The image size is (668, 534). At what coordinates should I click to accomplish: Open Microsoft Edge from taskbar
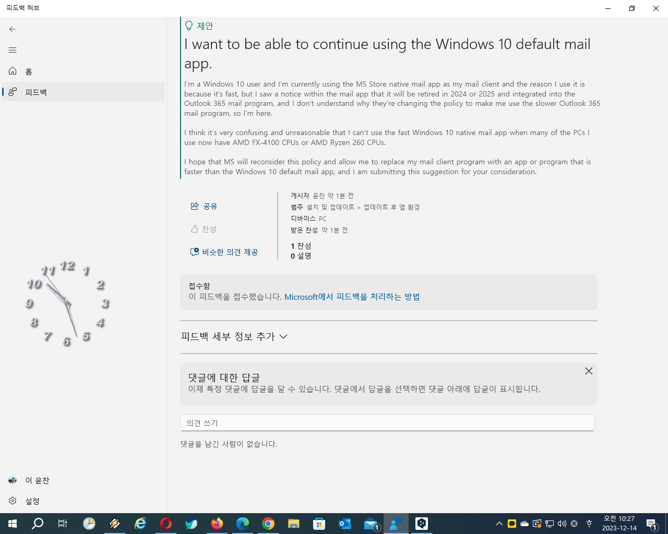click(243, 524)
